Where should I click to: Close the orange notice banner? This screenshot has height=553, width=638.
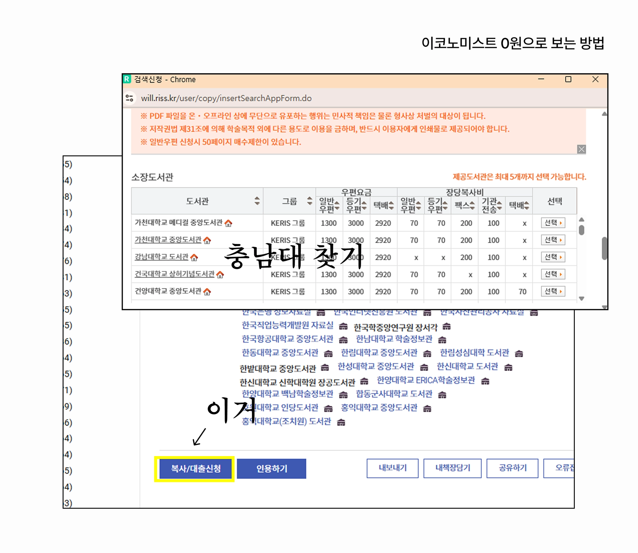pos(581,149)
